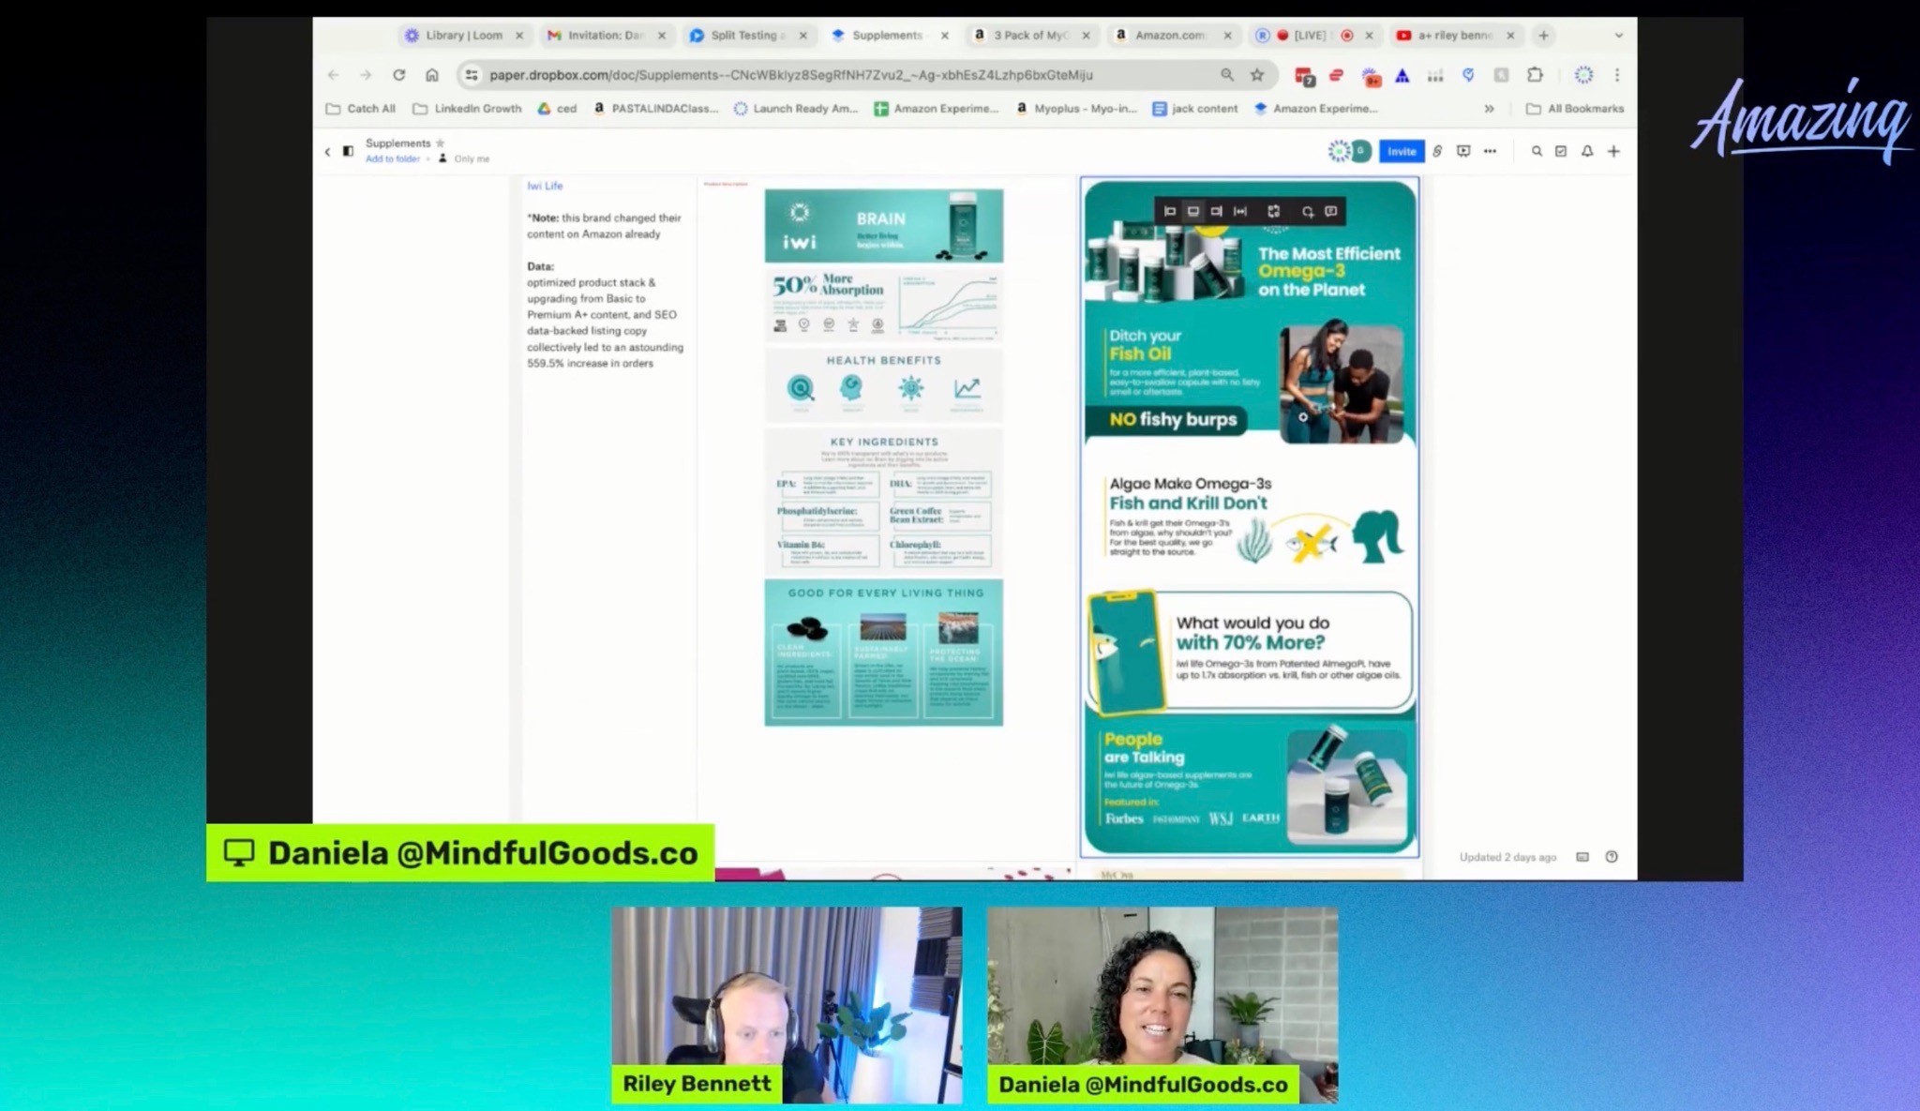Align the selected image to the right
The height and width of the screenshot is (1111, 1920).
click(1216, 212)
